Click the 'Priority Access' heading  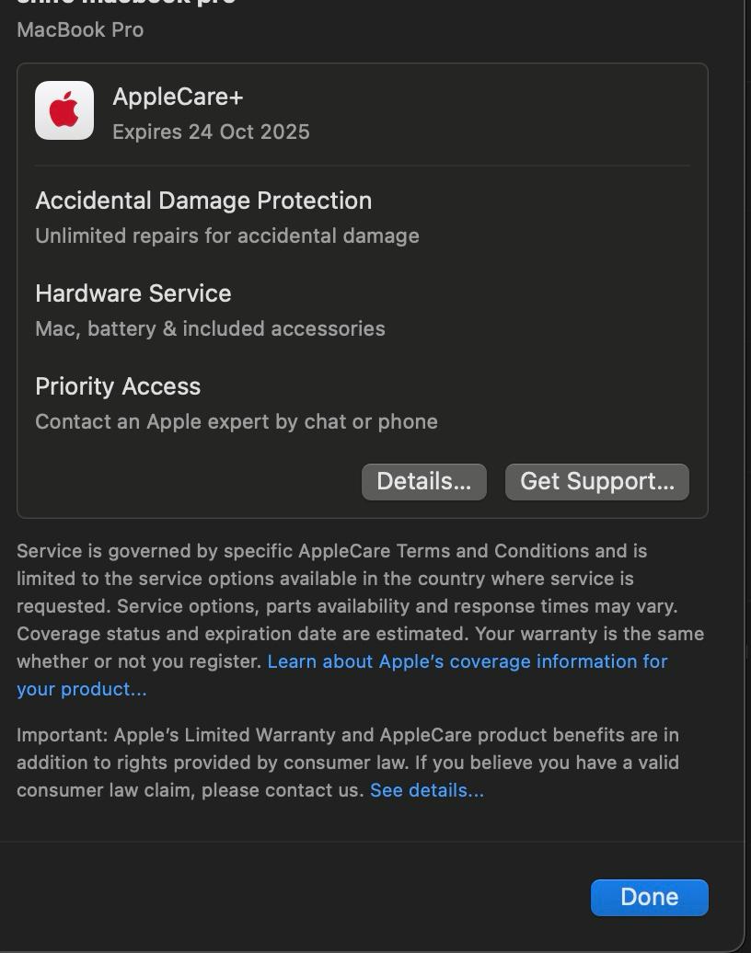[x=118, y=386]
